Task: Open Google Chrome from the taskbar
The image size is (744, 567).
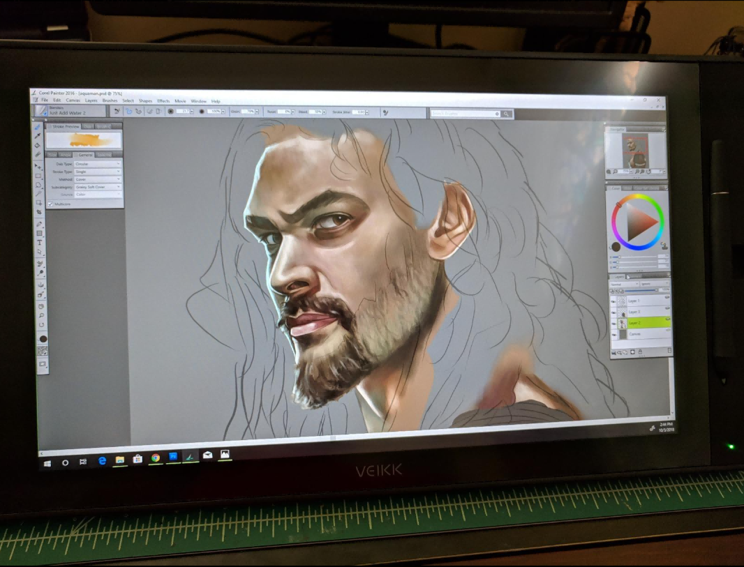Action: [155, 458]
